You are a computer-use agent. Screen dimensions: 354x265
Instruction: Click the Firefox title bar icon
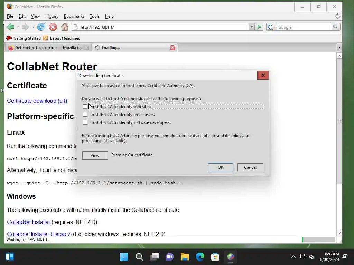pos(10,7)
